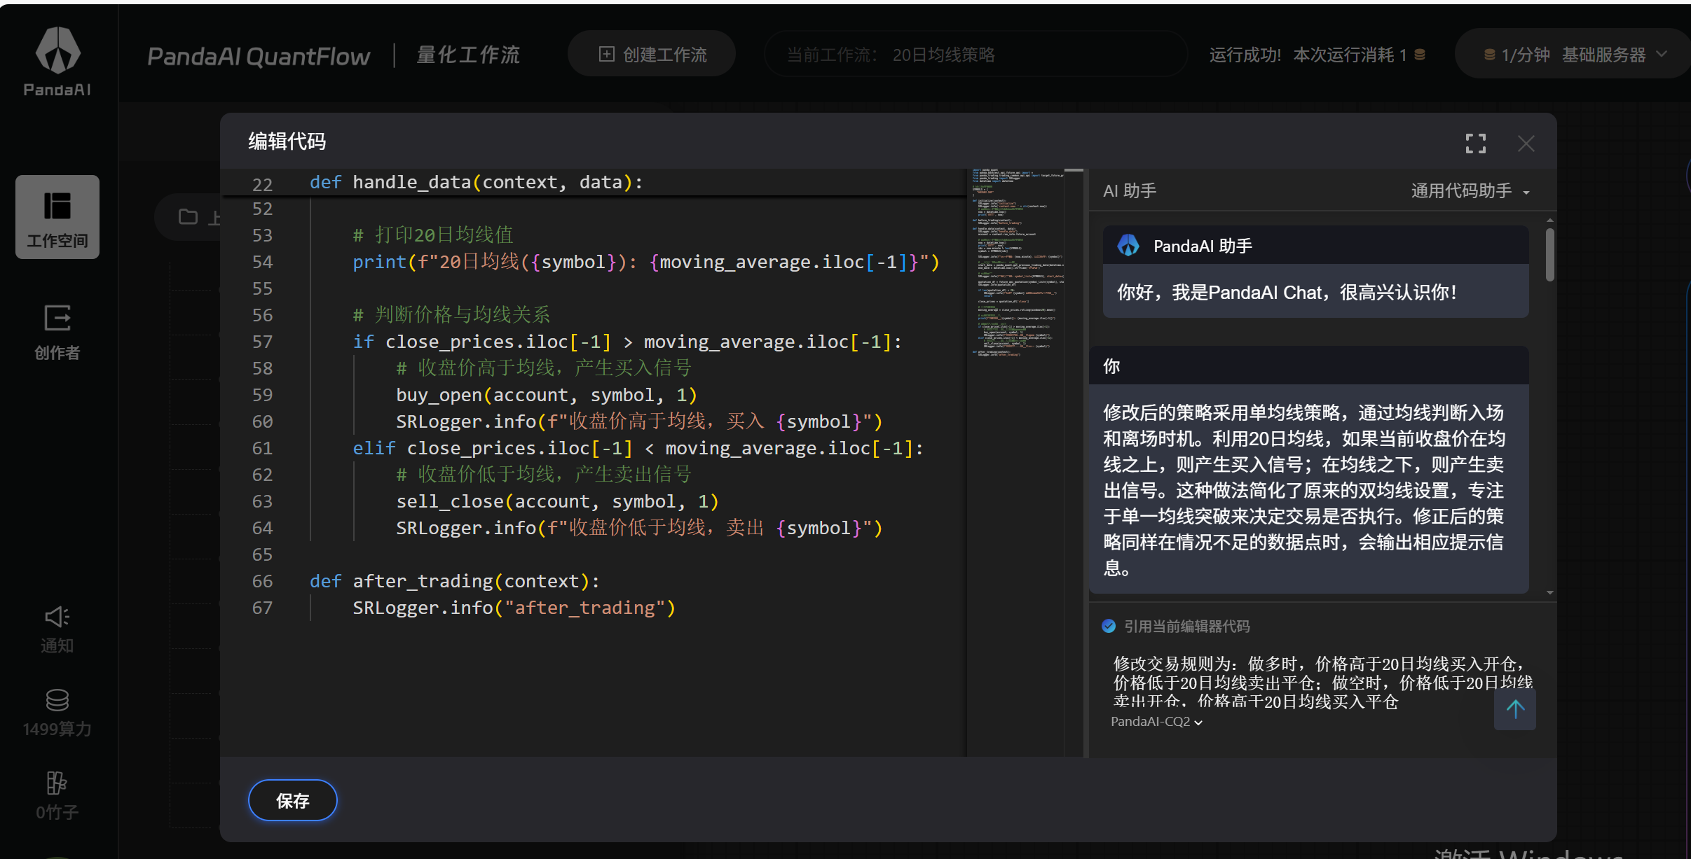Image resolution: width=1691 pixels, height=859 pixels.
Task: Click the PandaAI 助手 avatar icon
Action: tap(1128, 246)
